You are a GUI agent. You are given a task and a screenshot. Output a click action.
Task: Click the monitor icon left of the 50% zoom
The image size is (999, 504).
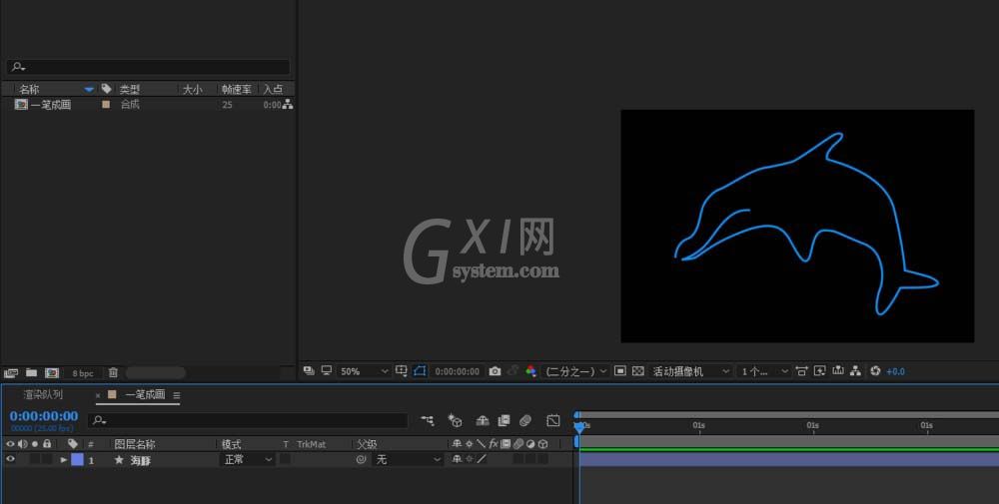point(327,370)
